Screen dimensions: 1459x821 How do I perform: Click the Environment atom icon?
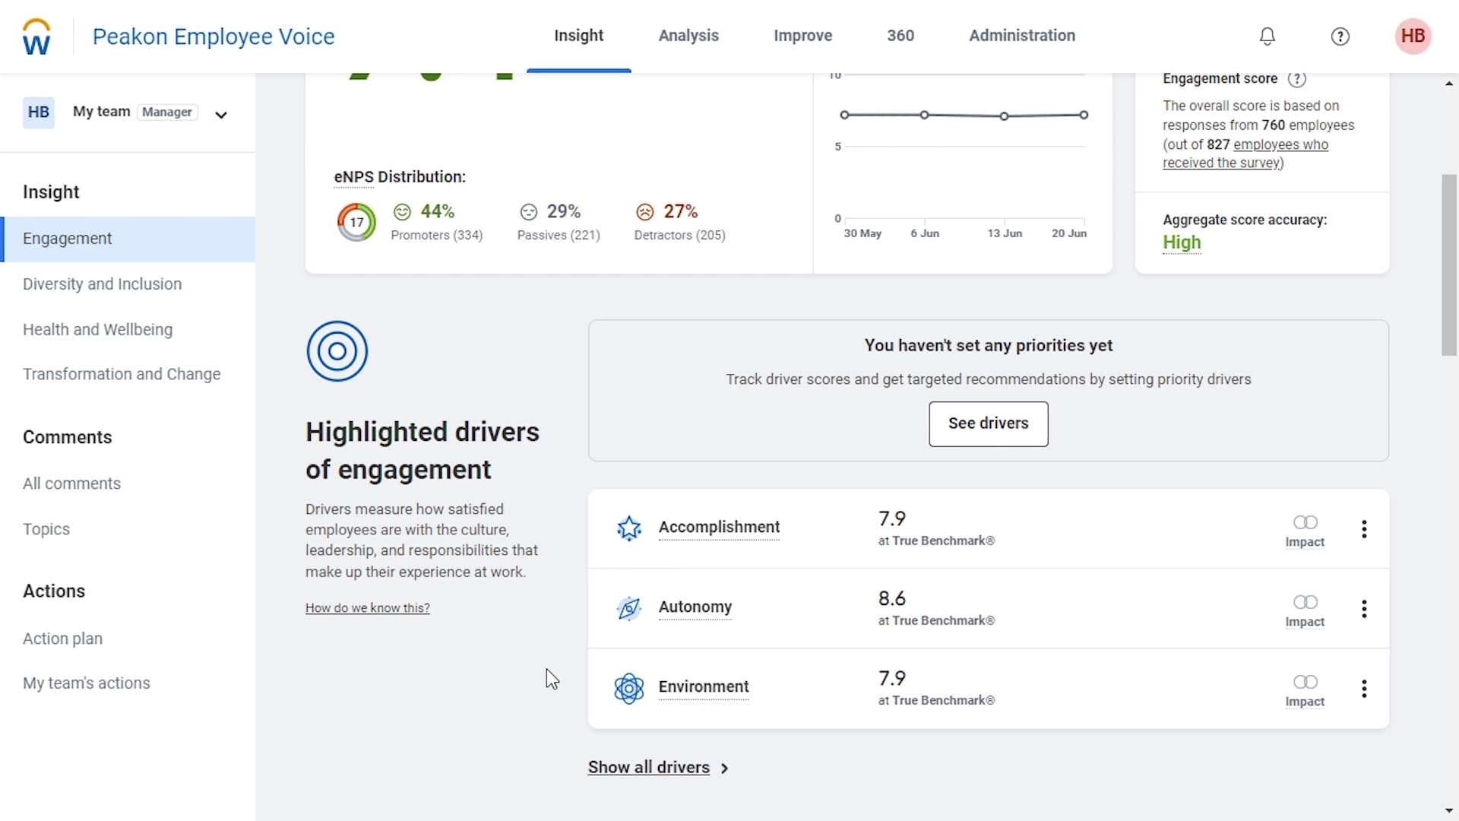628,688
